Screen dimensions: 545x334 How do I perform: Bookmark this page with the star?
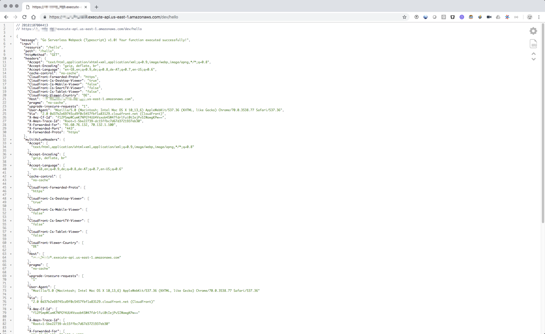(404, 17)
